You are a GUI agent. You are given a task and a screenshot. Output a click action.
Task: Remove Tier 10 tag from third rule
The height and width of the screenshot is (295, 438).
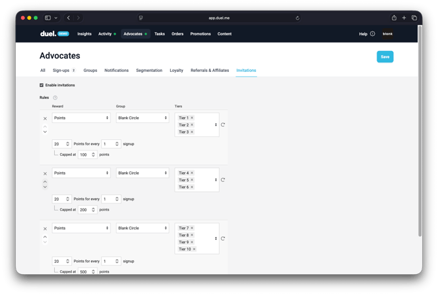tap(194, 249)
